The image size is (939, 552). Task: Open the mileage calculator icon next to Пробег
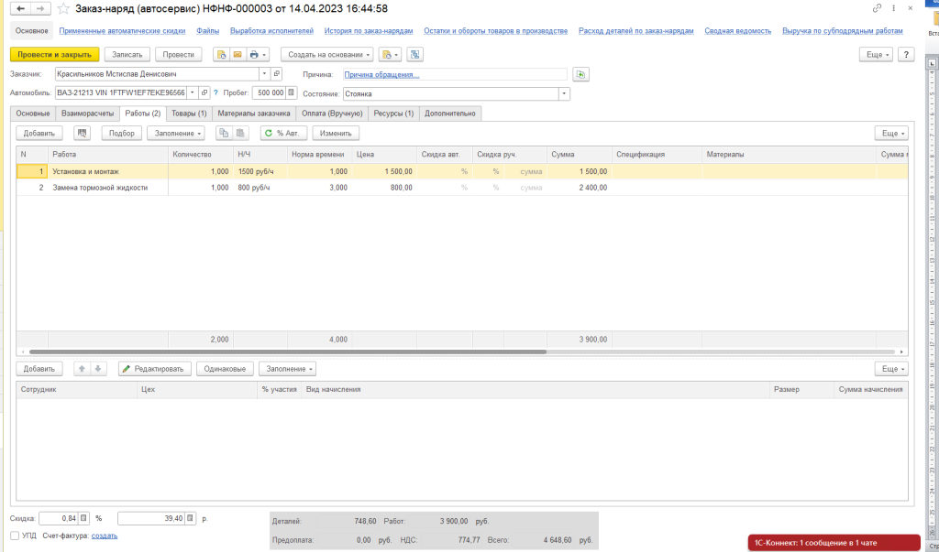292,93
